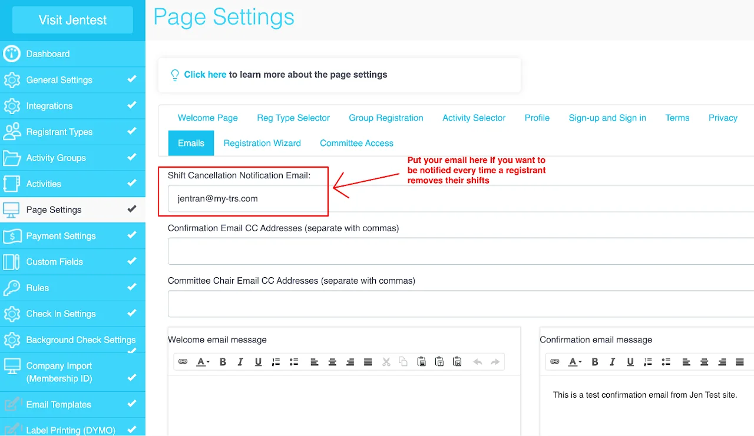
Task: Switch to Profile tab
Action: point(537,118)
